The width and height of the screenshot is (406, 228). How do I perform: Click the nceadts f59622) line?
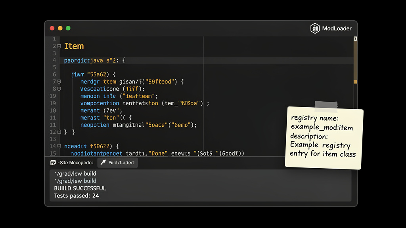pyautogui.click(x=92, y=146)
